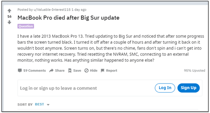The width and height of the screenshot is (210, 113).
Task: Select the Share text label
Action: click(60, 71)
